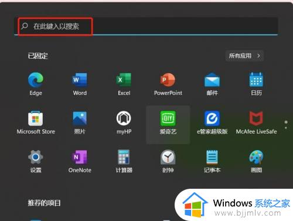Click the 已固定 pinned heading

tap(38, 56)
